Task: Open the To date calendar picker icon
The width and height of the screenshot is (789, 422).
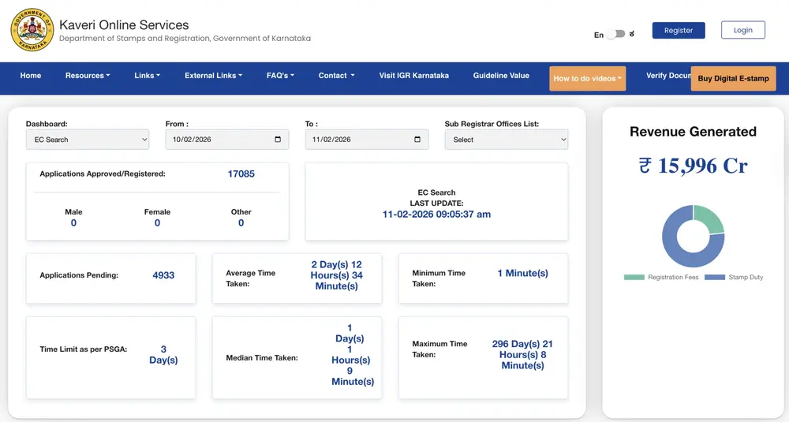Action: 417,140
